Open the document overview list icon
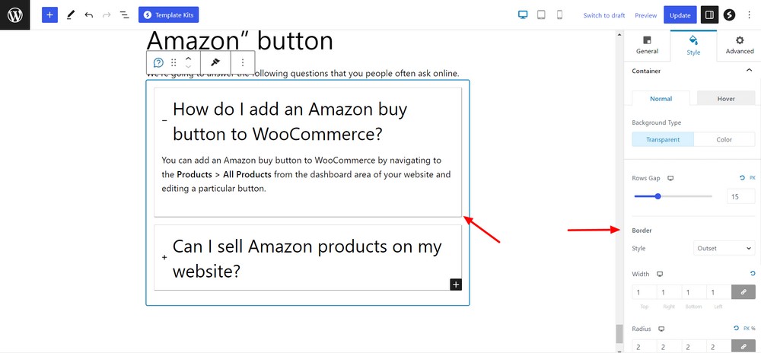This screenshot has height=353, width=761. pyautogui.click(x=124, y=14)
